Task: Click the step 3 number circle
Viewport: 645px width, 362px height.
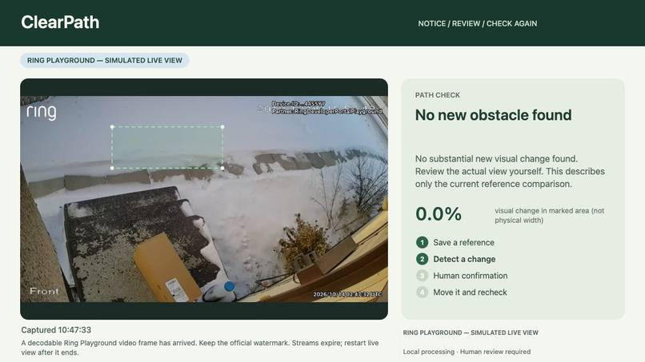Action: 422,276
